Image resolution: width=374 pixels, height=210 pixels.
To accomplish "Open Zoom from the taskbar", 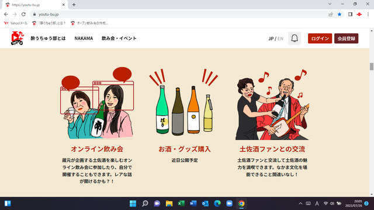I will (230, 204).
